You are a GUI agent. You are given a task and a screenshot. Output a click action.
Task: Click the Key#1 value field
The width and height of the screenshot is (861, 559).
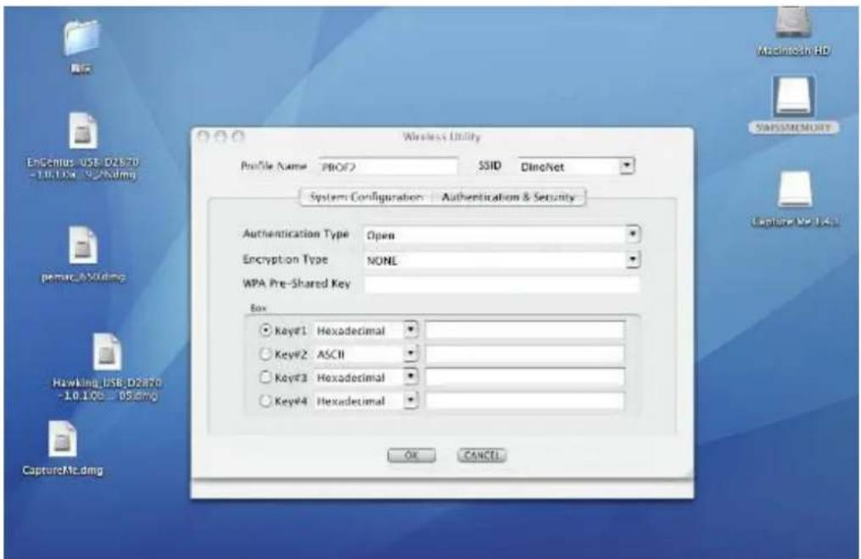(525, 330)
